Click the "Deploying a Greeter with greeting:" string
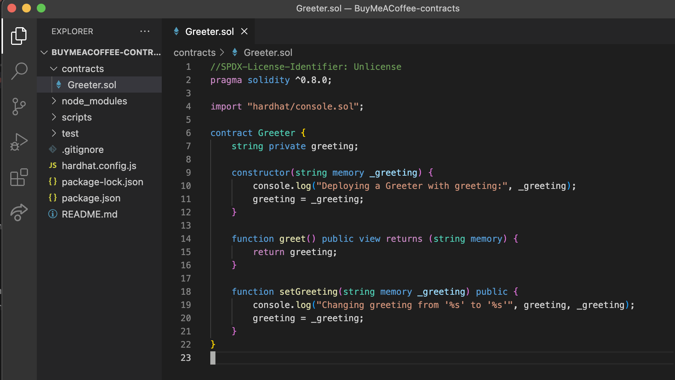 (x=412, y=186)
